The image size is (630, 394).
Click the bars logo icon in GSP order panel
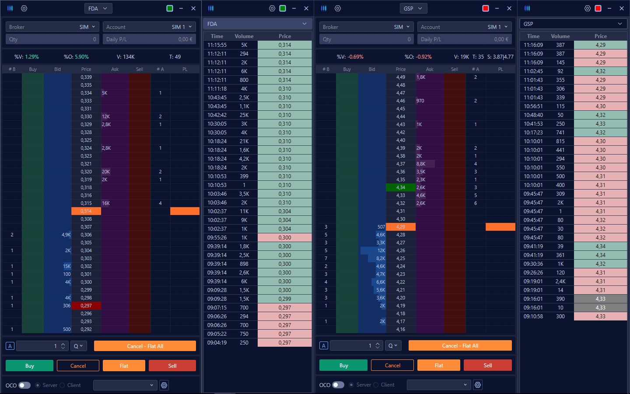tap(324, 8)
